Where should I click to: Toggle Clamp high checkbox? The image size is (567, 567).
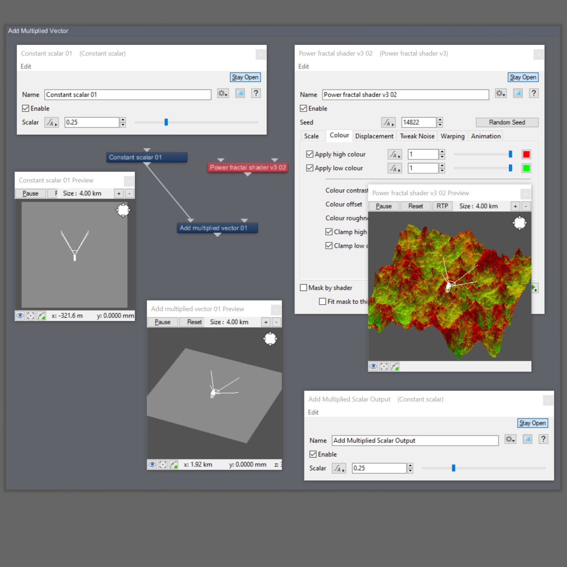click(329, 232)
